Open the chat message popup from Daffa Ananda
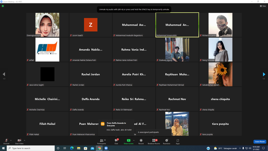268x151 pixels. (x=116, y=128)
